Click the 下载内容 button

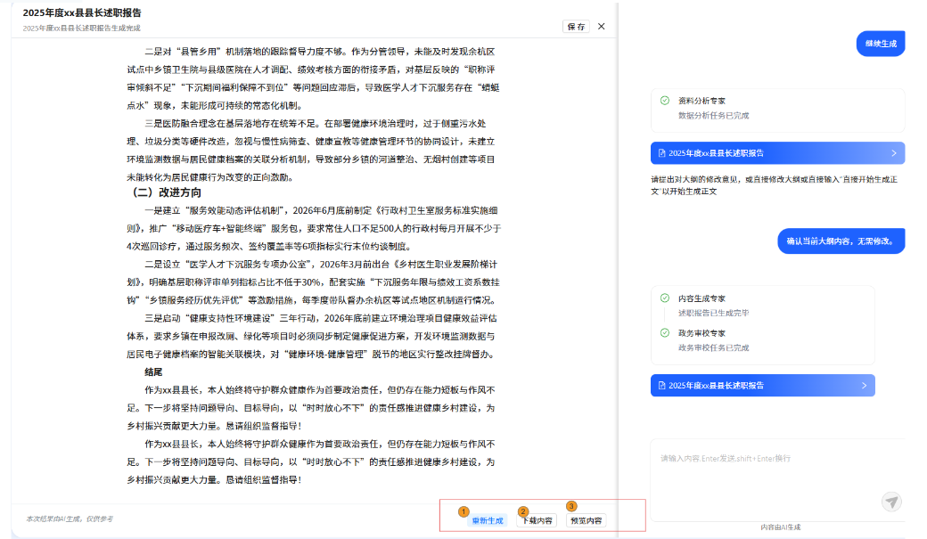[x=537, y=520]
